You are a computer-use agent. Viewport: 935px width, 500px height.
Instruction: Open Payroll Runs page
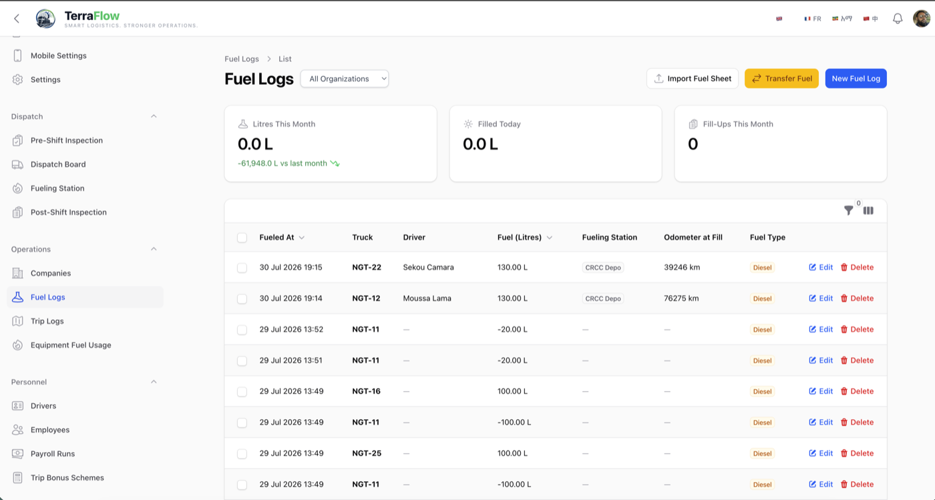pyautogui.click(x=85, y=454)
